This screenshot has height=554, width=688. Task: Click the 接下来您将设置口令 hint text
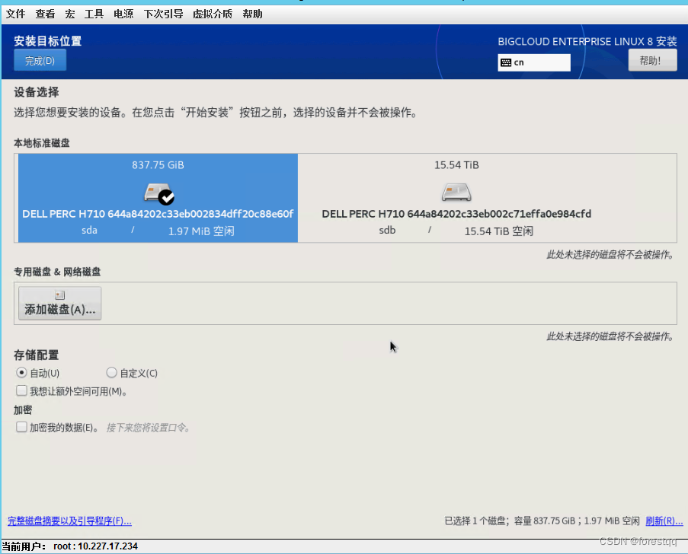point(149,428)
